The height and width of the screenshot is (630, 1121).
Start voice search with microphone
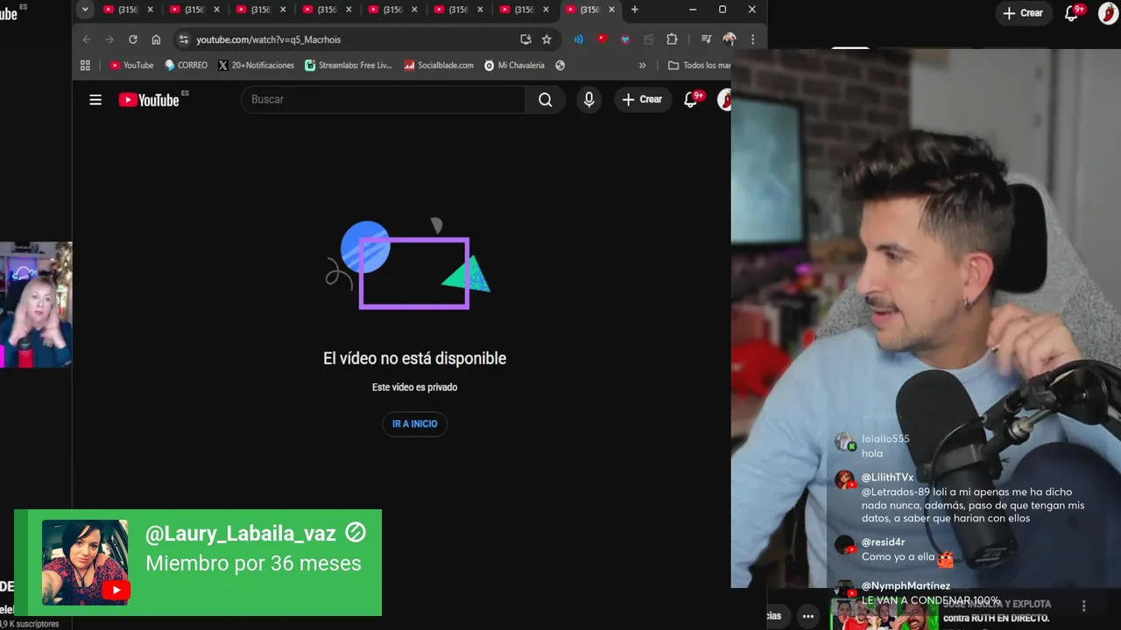tap(589, 100)
